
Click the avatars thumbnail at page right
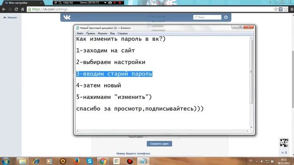tap(284, 143)
